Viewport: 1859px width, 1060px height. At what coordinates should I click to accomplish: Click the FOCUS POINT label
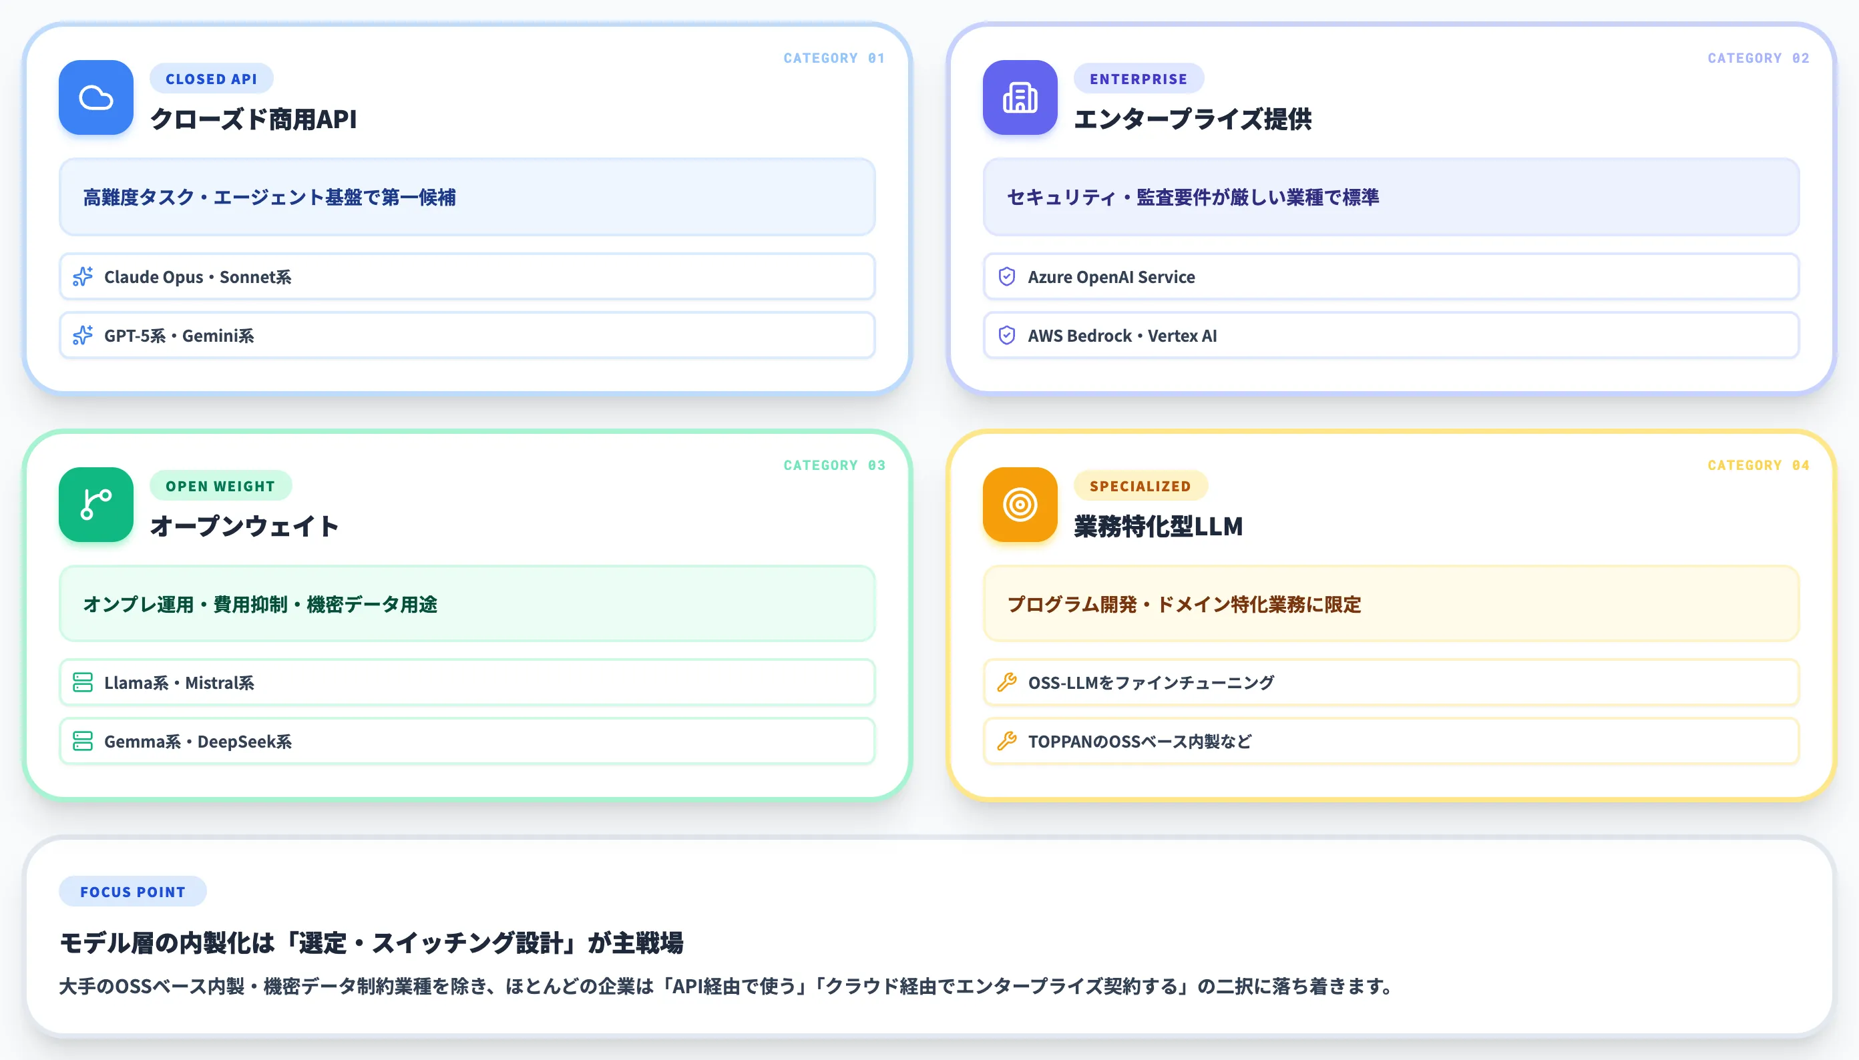[132, 892]
